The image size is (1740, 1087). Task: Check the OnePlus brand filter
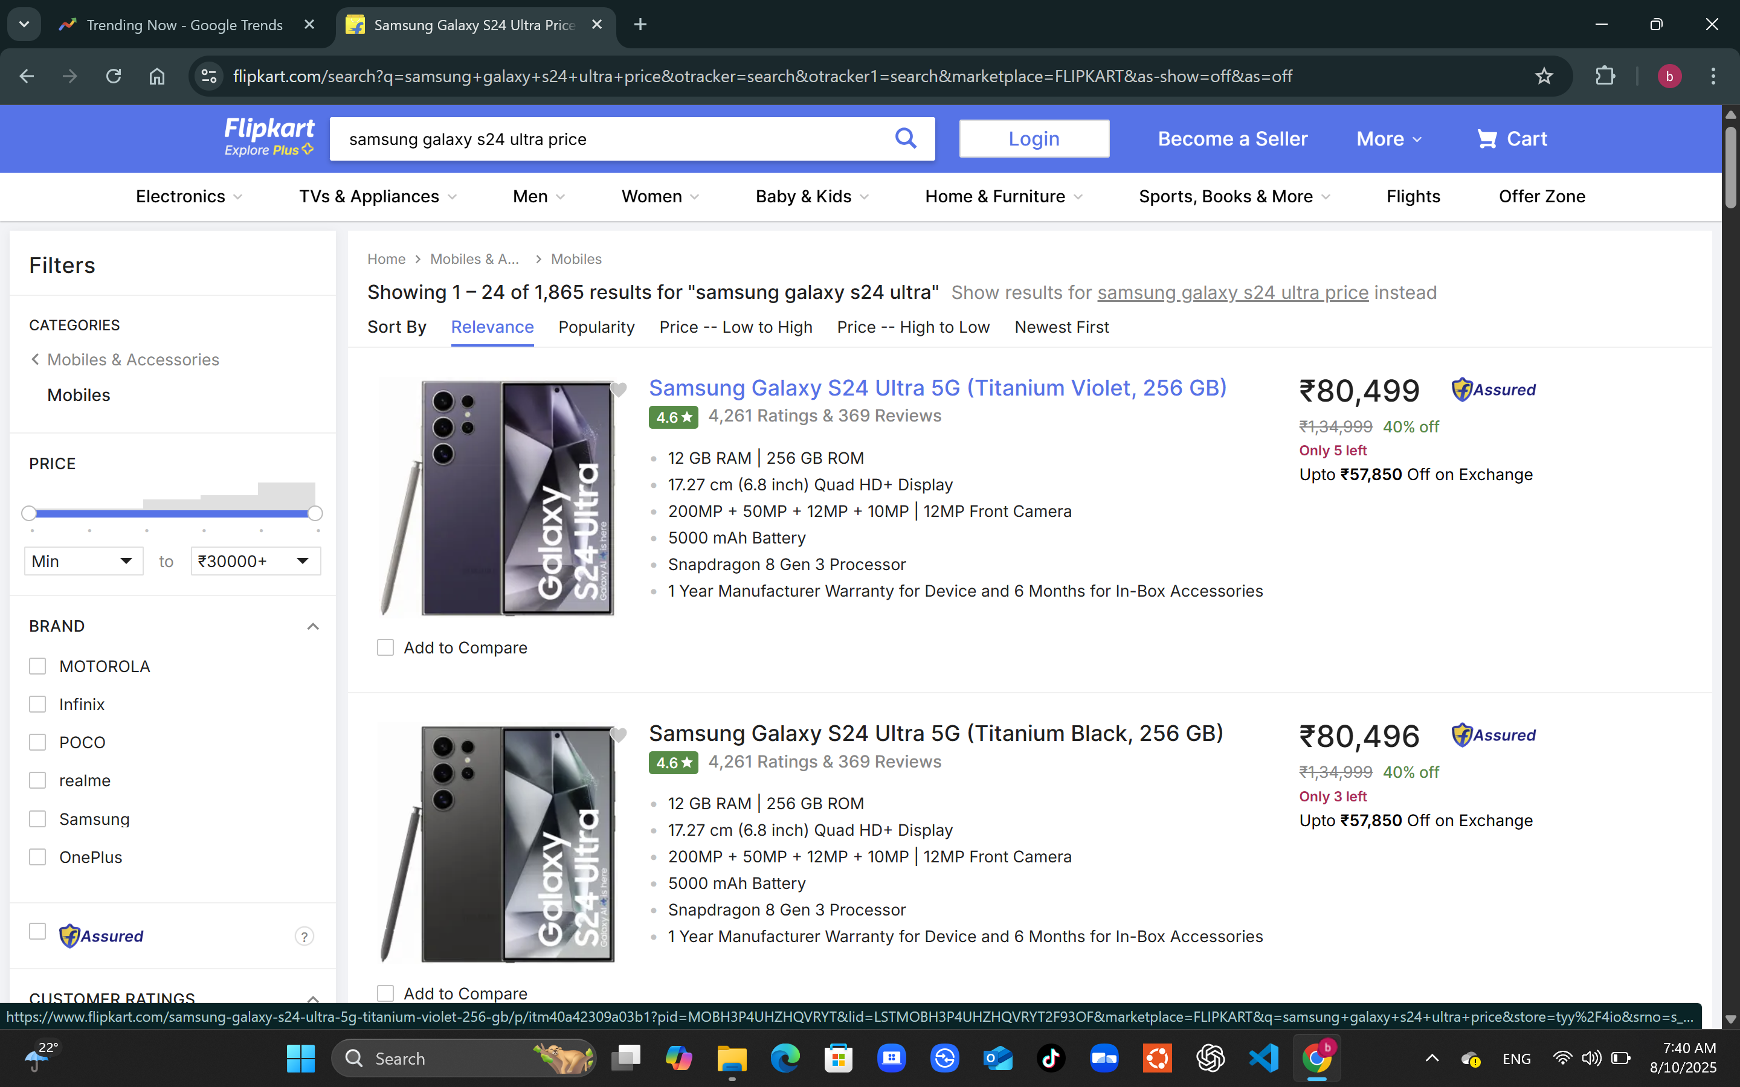point(37,857)
